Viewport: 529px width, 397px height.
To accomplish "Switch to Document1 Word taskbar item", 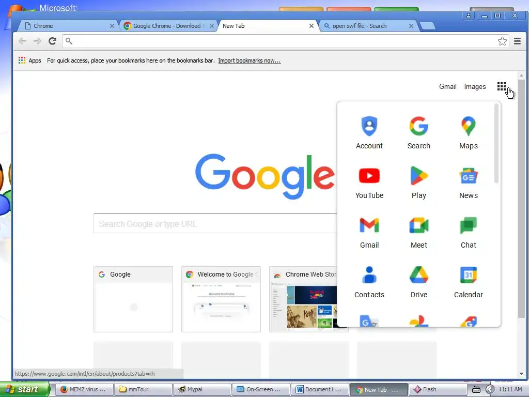I will pyautogui.click(x=320, y=389).
